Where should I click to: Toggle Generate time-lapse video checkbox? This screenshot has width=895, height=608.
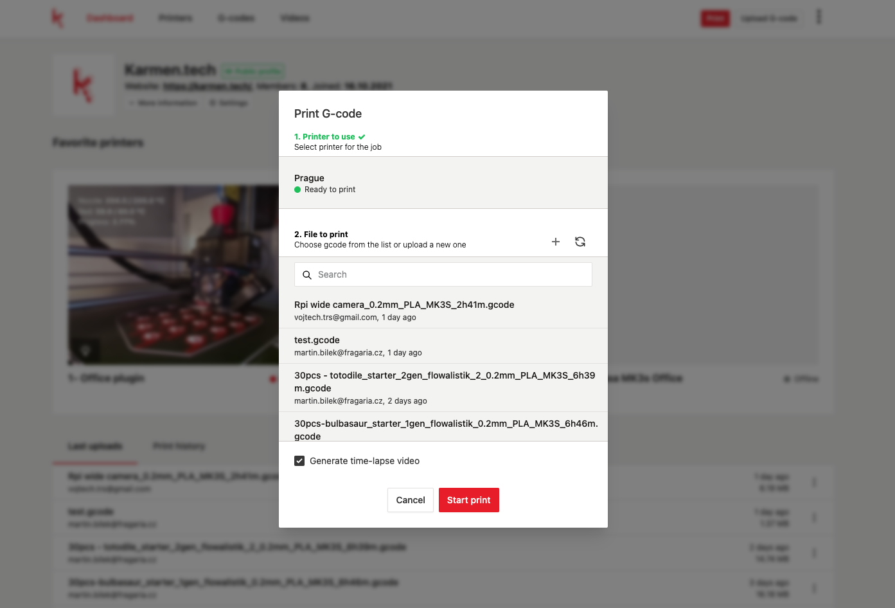pos(299,461)
